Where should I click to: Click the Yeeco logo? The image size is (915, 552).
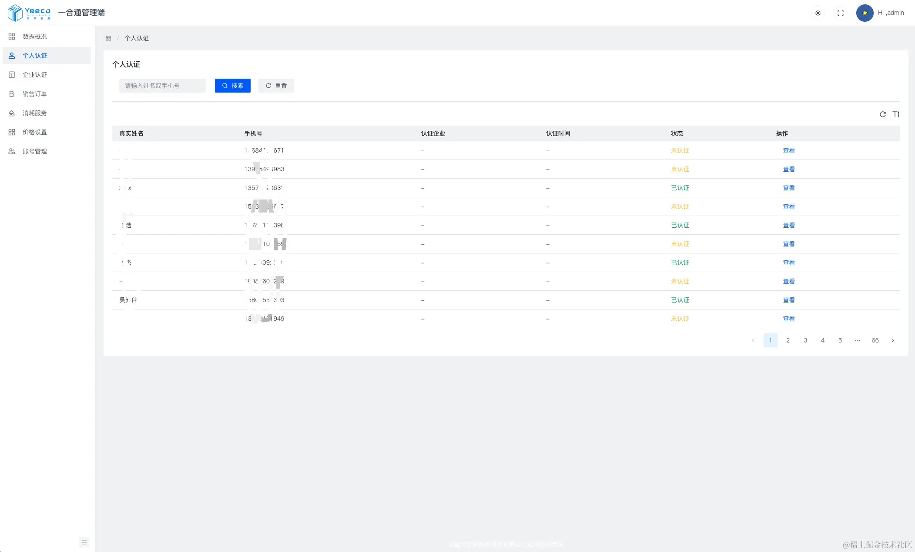pyautogui.click(x=29, y=13)
